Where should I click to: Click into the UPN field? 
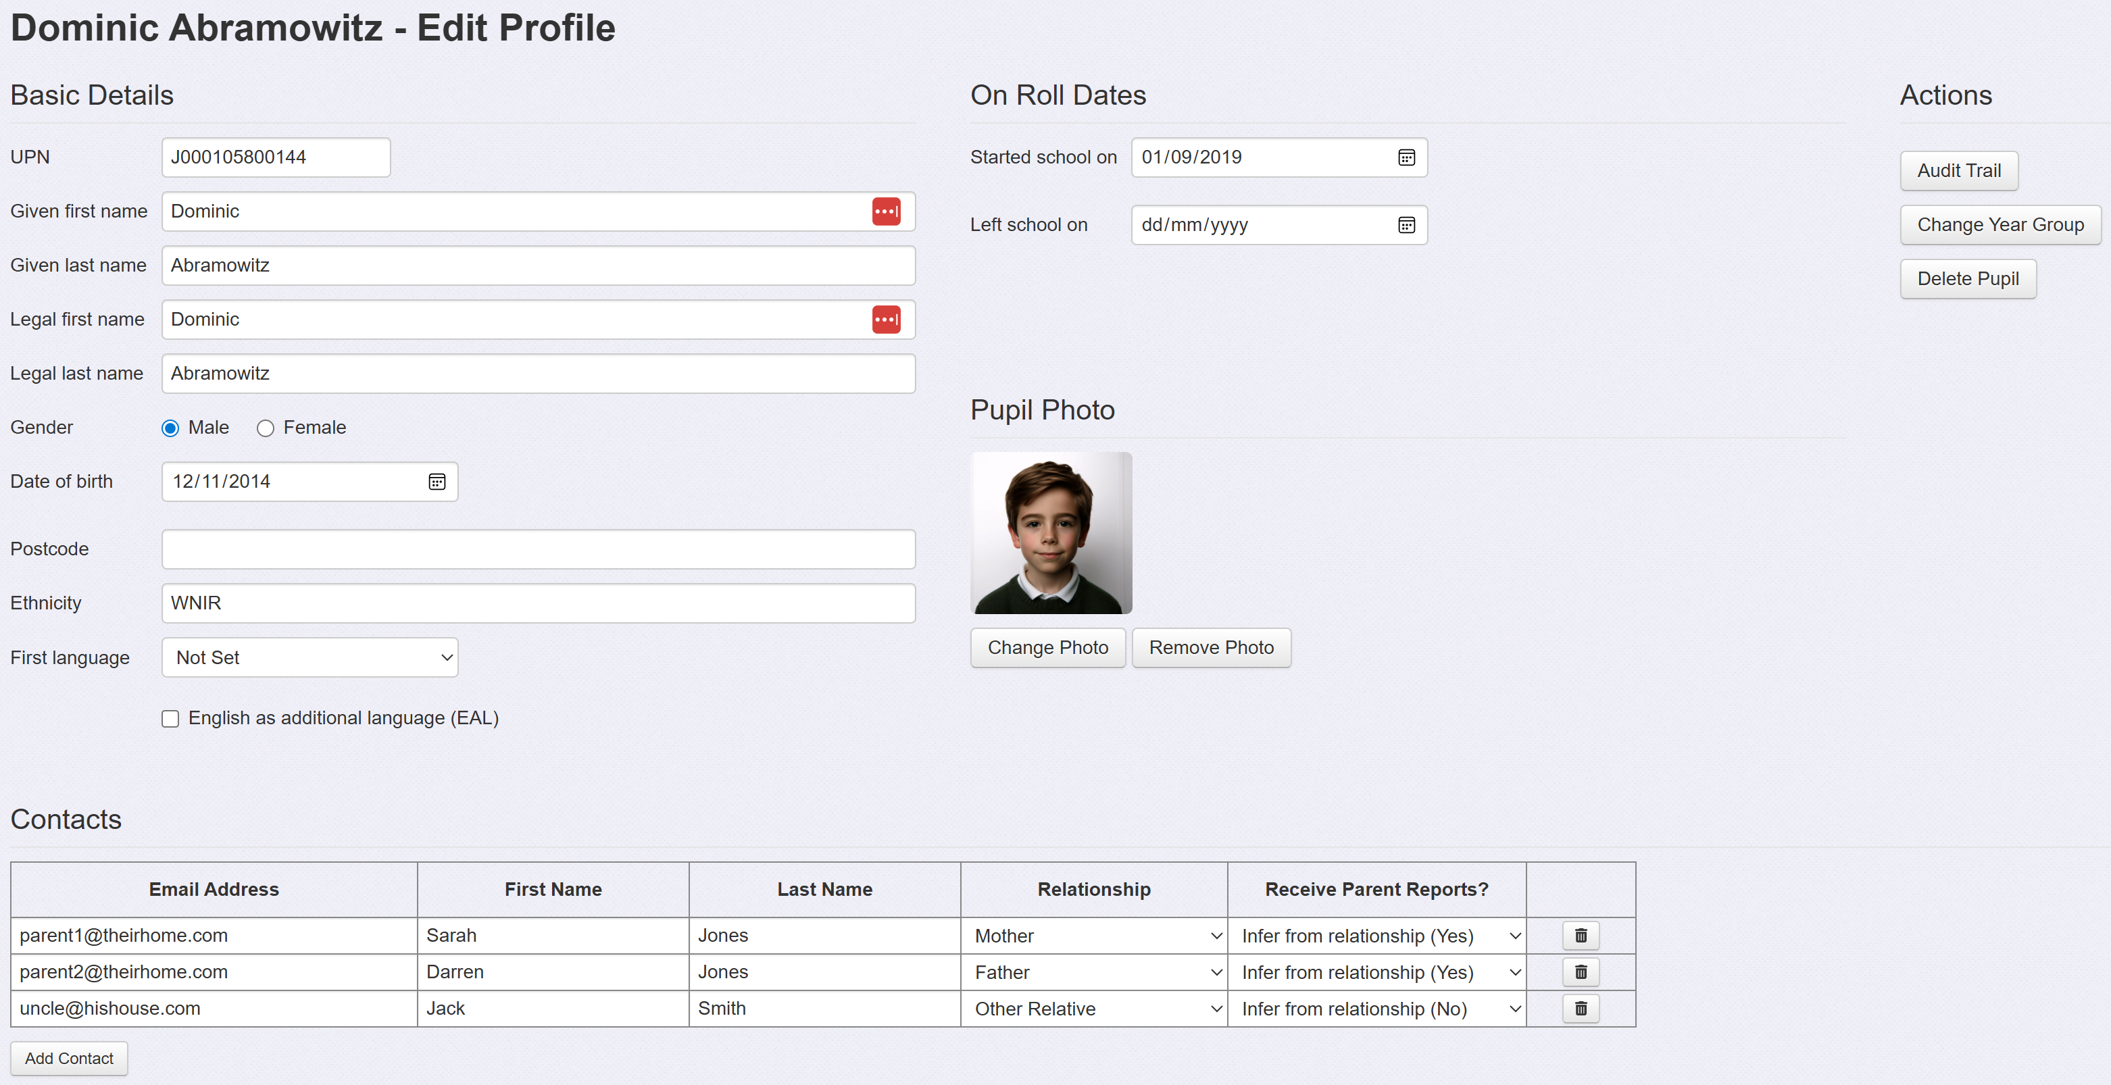point(276,157)
